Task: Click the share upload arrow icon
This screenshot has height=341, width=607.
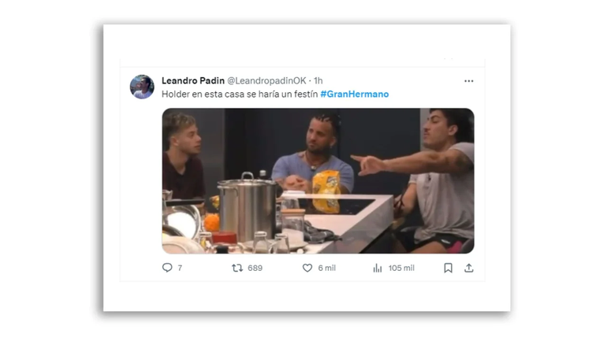Action: [x=469, y=268]
